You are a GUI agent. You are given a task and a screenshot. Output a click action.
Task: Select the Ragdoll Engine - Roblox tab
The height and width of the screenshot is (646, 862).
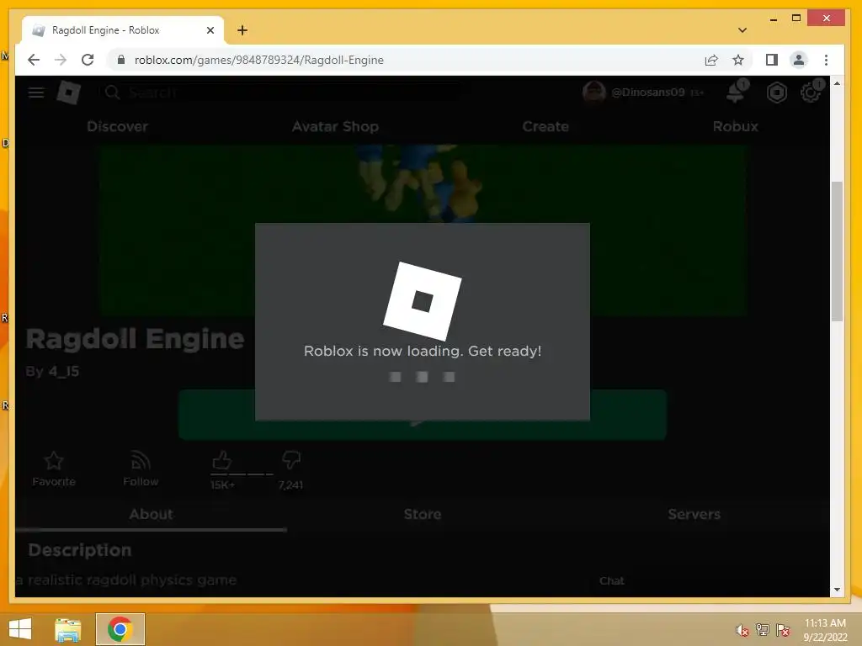pos(123,30)
